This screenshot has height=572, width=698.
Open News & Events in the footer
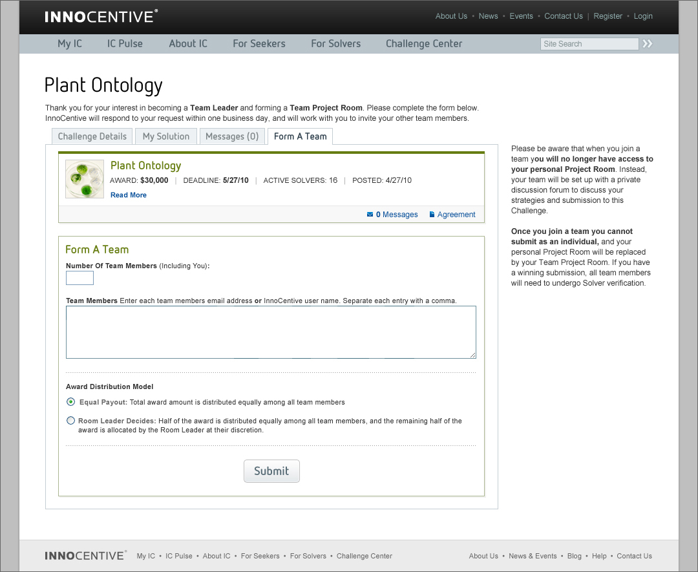(x=533, y=556)
